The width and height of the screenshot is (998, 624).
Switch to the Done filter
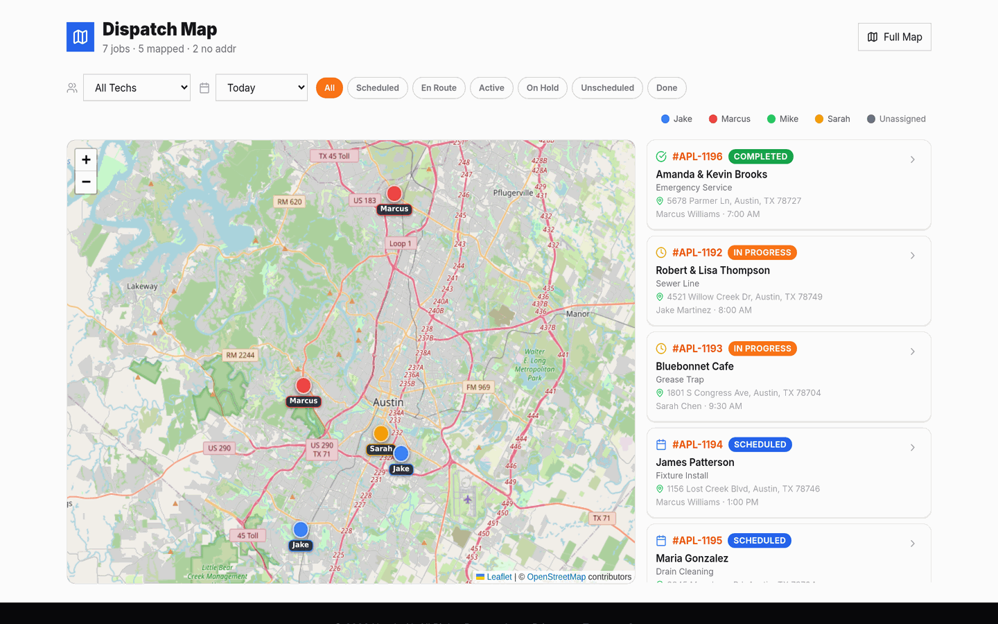pyautogui.click(x=667, y=88)
